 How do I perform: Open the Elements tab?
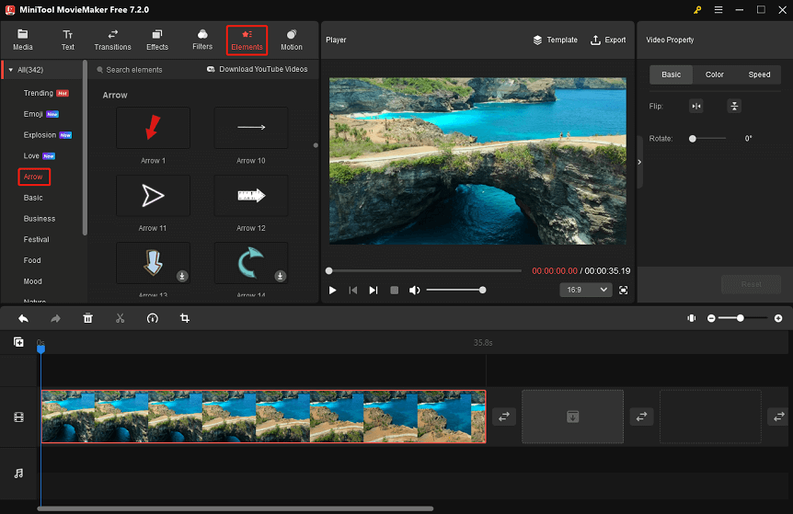[x=247, y=40]
